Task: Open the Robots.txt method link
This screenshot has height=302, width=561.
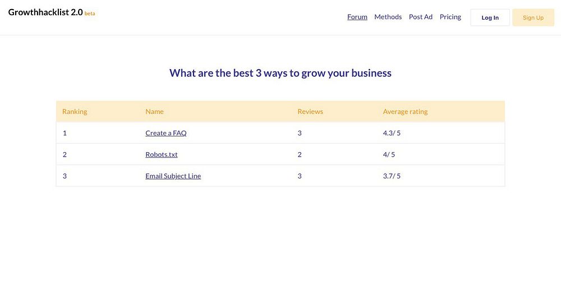Action: (162, 154)
